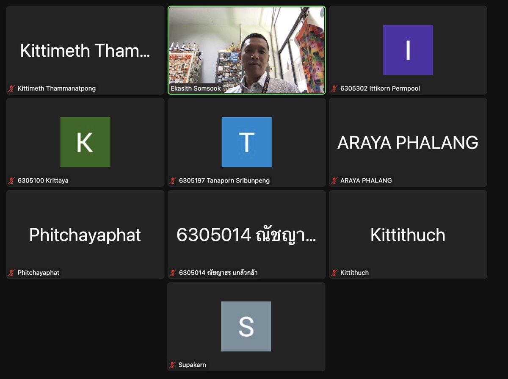Click the large 6305014 ณัชญา... name text
Image resolution: width=508 pixels, height=379 pixels.
[246, 235]
